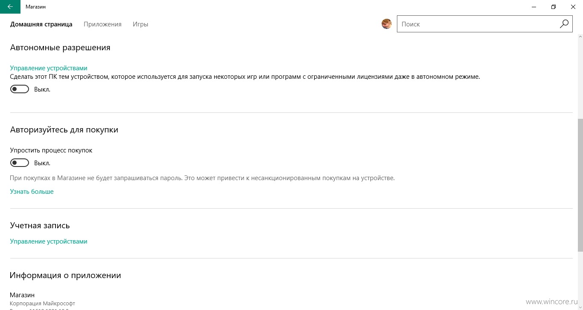The image size is (583, 310).
Task: Click the Магазин title bar text
Action: tap(36, 7)
